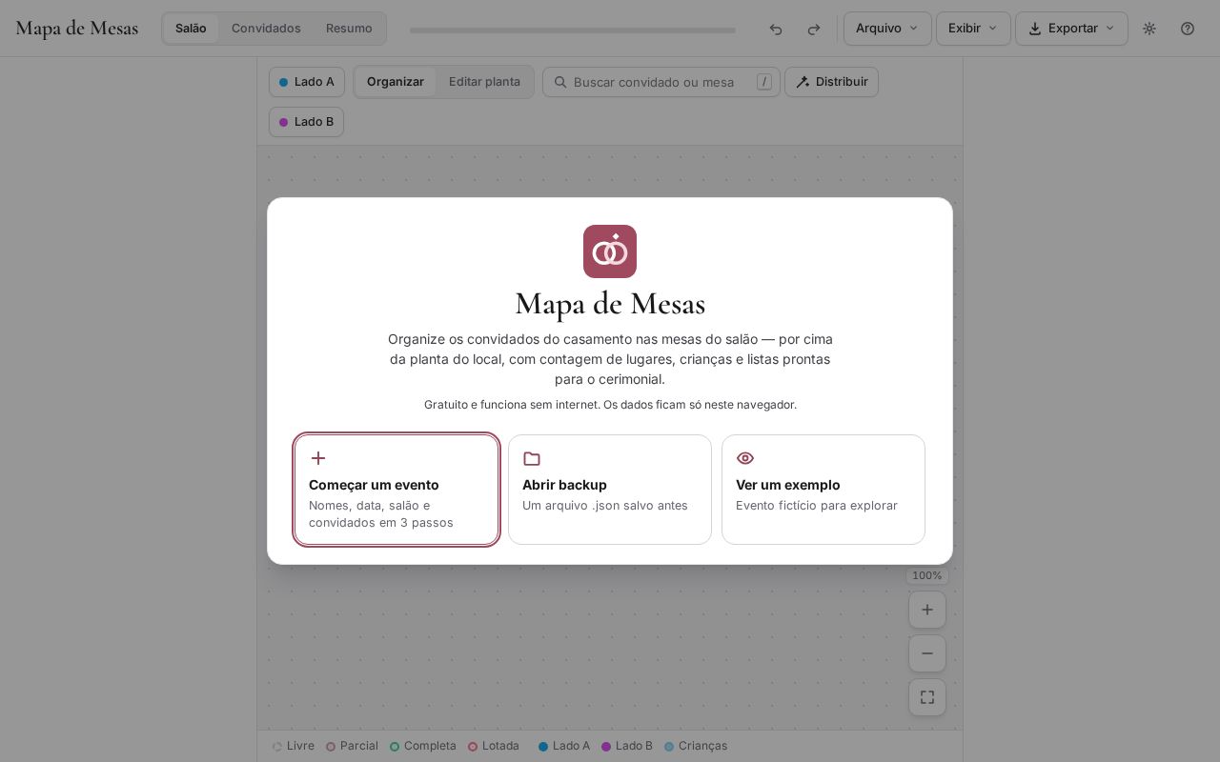Click the Crianças legend entry
This screenshot has height=762, width=1220.
click(x=696, y=746)
